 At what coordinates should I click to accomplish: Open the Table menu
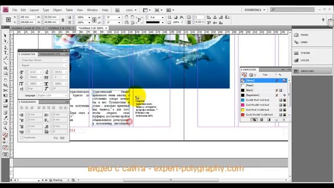coord(69,10)
